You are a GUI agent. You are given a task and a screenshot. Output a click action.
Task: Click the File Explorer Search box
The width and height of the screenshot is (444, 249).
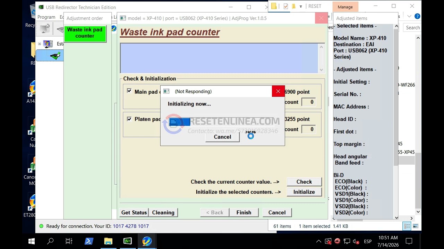(x=412, y=28)
